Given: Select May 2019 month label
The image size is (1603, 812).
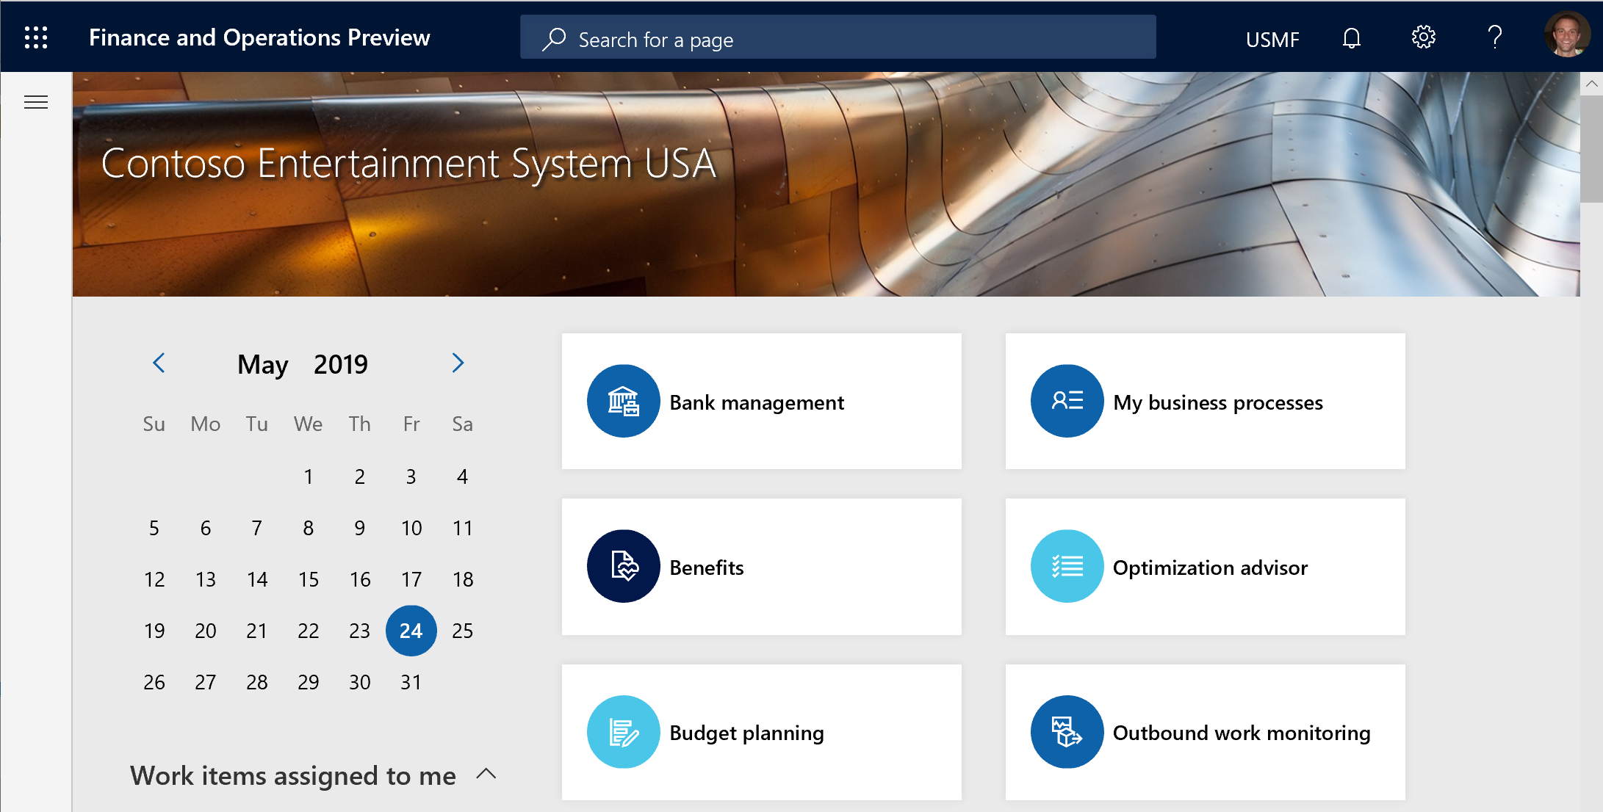Looking at the screenshot, I should [x=305, y=365].
